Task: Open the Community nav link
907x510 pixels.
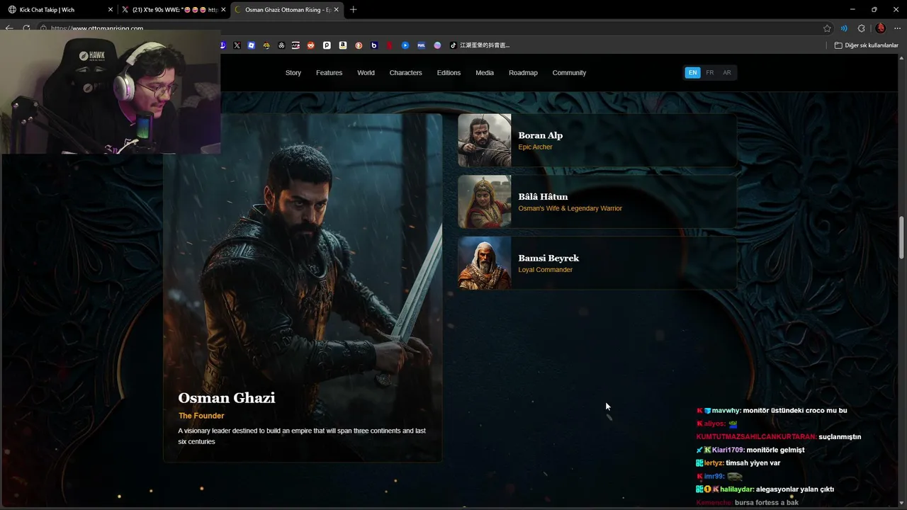Action: (x=569, y=73)
